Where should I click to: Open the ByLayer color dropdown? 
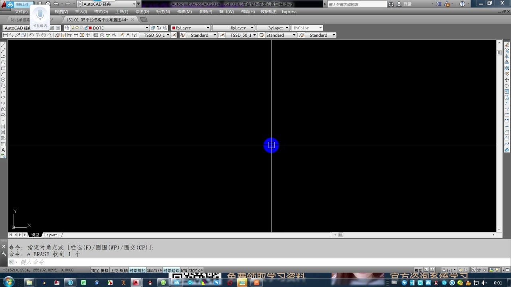tap(191, 28)
